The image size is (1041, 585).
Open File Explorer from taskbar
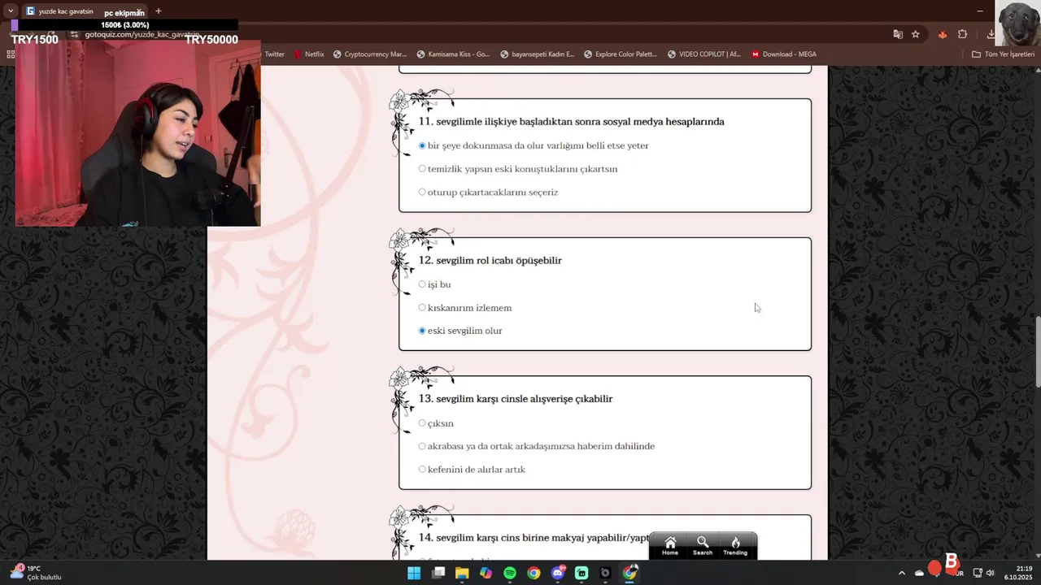point(462,573)
